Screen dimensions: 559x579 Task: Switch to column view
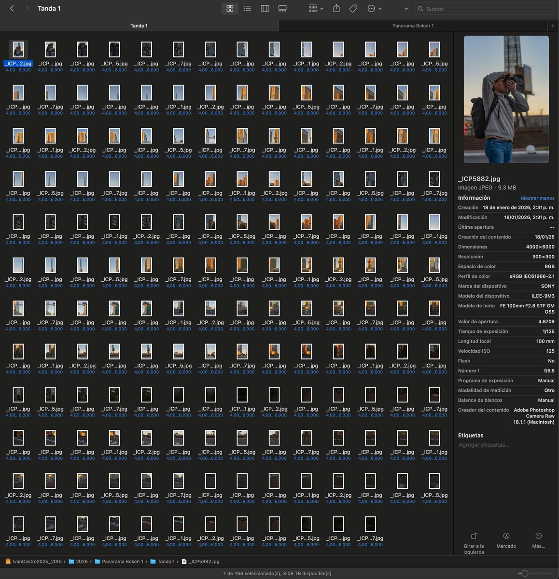coord(265,8)
